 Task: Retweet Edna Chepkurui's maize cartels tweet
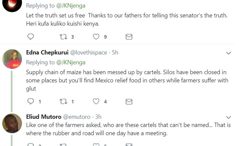pyautogui.click(x=63, y=101)
